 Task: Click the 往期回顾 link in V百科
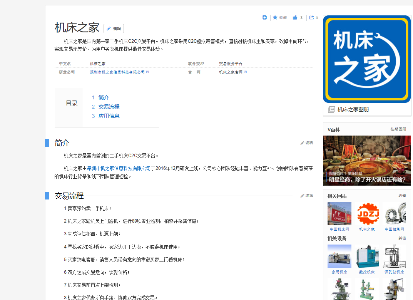(x=398, y=129)
